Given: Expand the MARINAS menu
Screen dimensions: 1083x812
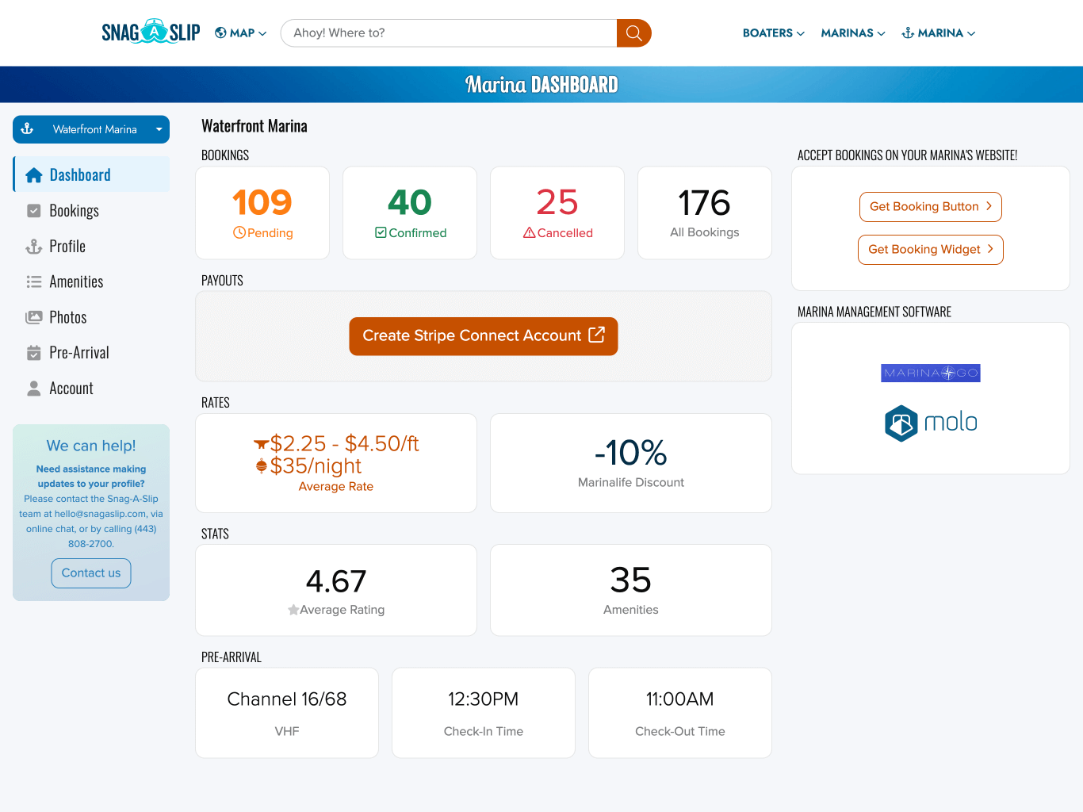Looking at the screenshot, I should pyautogui.click(x=853, y=33).
